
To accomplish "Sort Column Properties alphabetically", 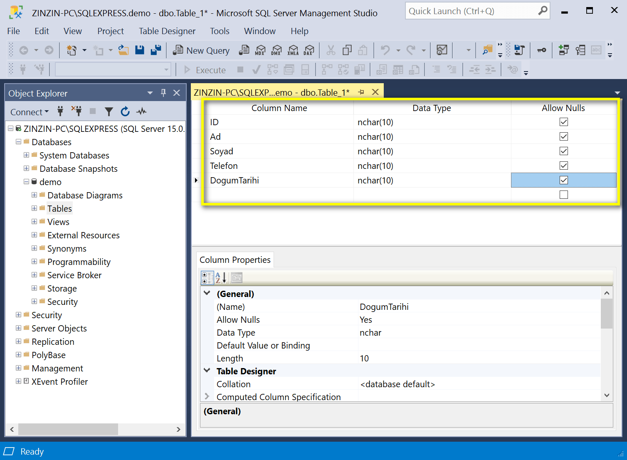I will 221,277.
